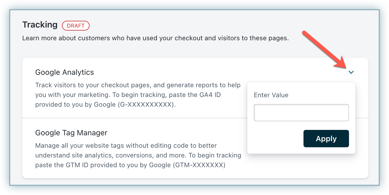Click empty gray area below the tracking card

click(195, 181)
